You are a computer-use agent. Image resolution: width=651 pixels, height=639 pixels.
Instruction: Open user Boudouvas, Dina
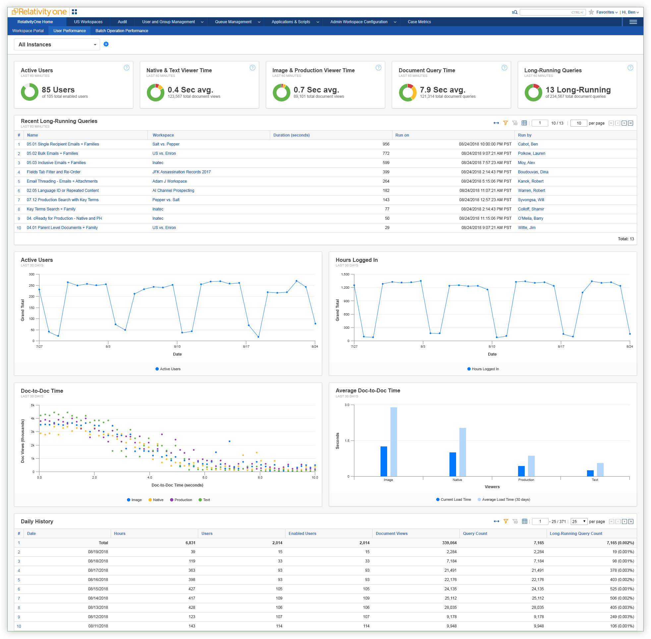click(533, 172)
